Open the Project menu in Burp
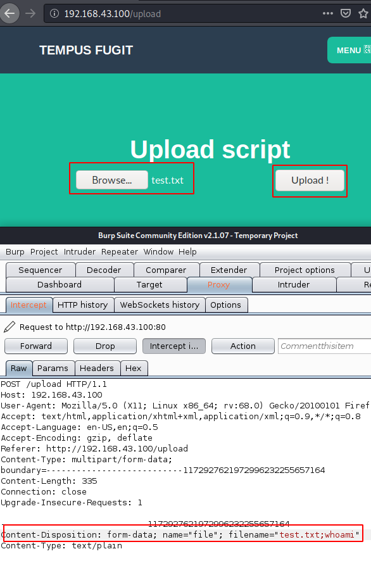This screenshot has height=568, width=371. [44, 252]
